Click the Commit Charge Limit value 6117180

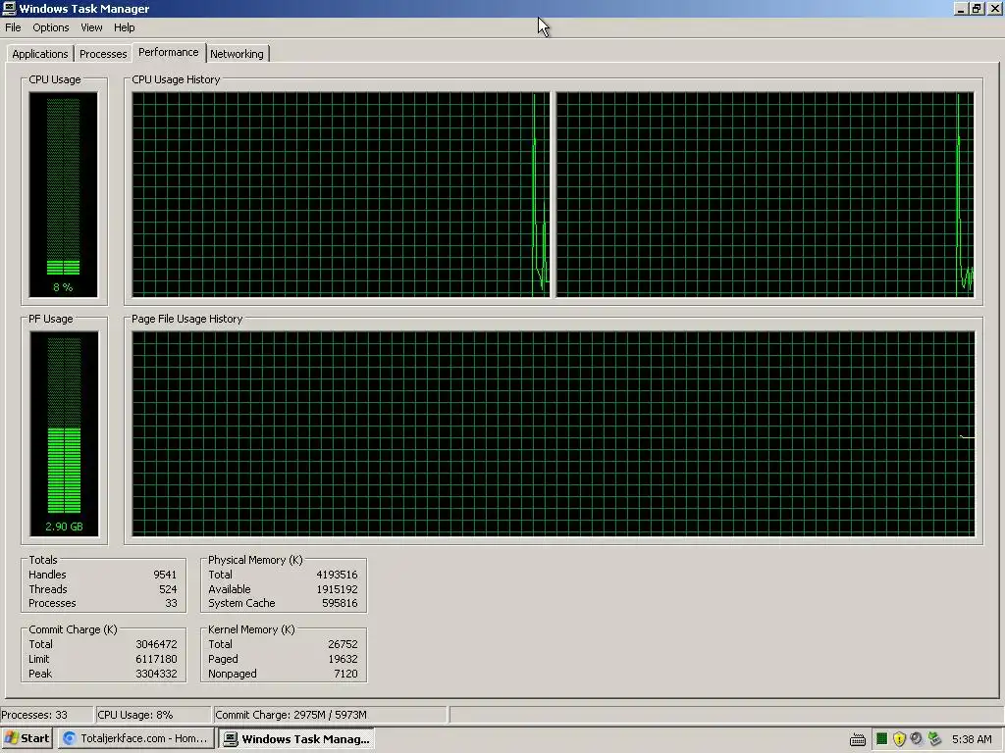(x=156, y=659)
